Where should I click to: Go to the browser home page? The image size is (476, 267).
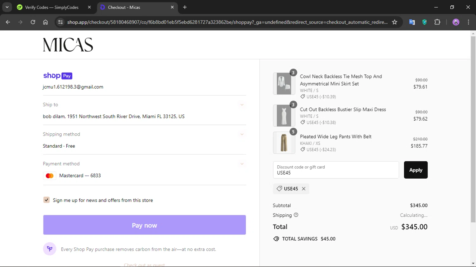[45, 22]
